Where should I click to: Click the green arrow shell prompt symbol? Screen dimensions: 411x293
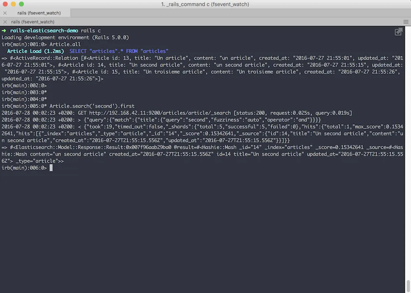pos(4,31)
